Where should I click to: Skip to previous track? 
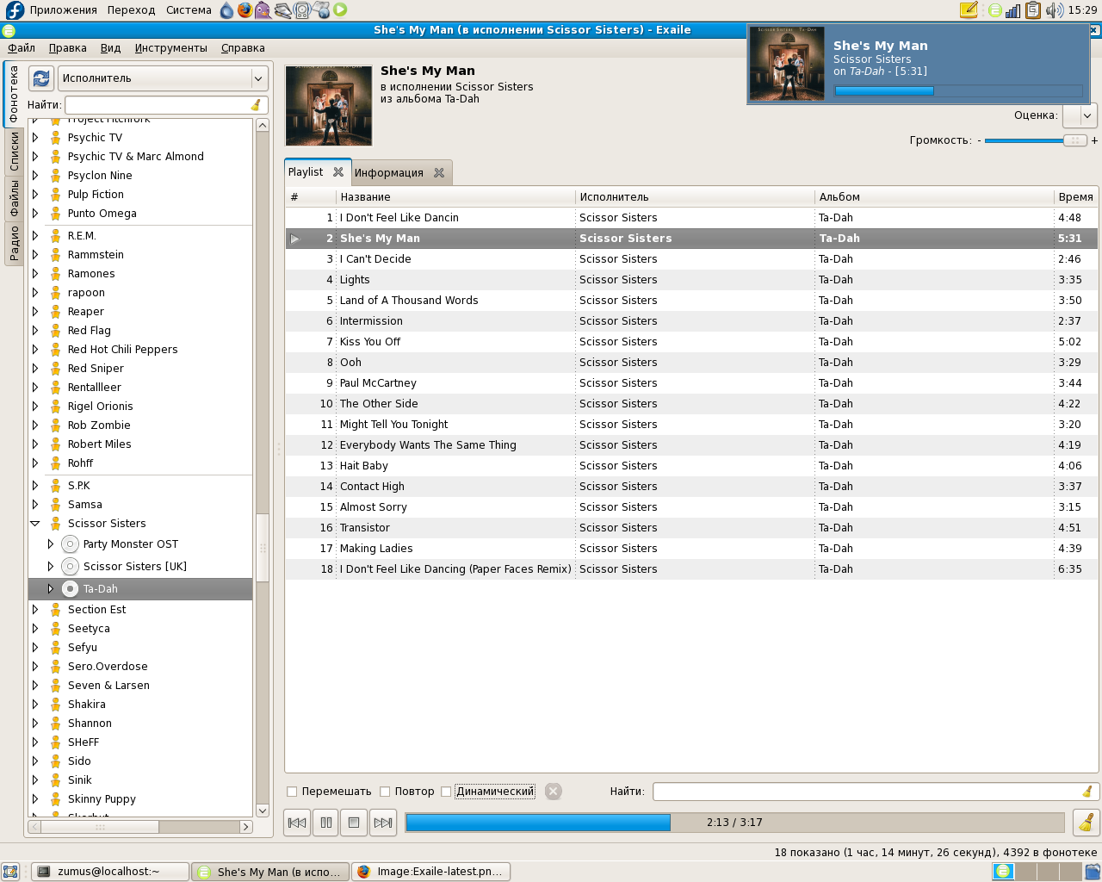click(297, 823)
